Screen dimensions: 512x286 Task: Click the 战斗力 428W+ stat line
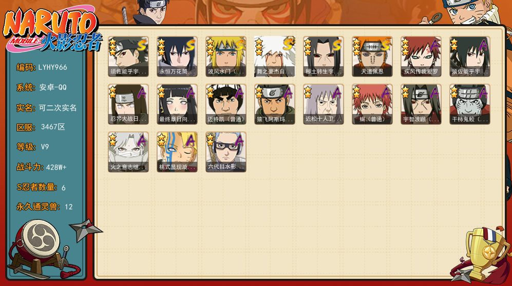[42, 167]
